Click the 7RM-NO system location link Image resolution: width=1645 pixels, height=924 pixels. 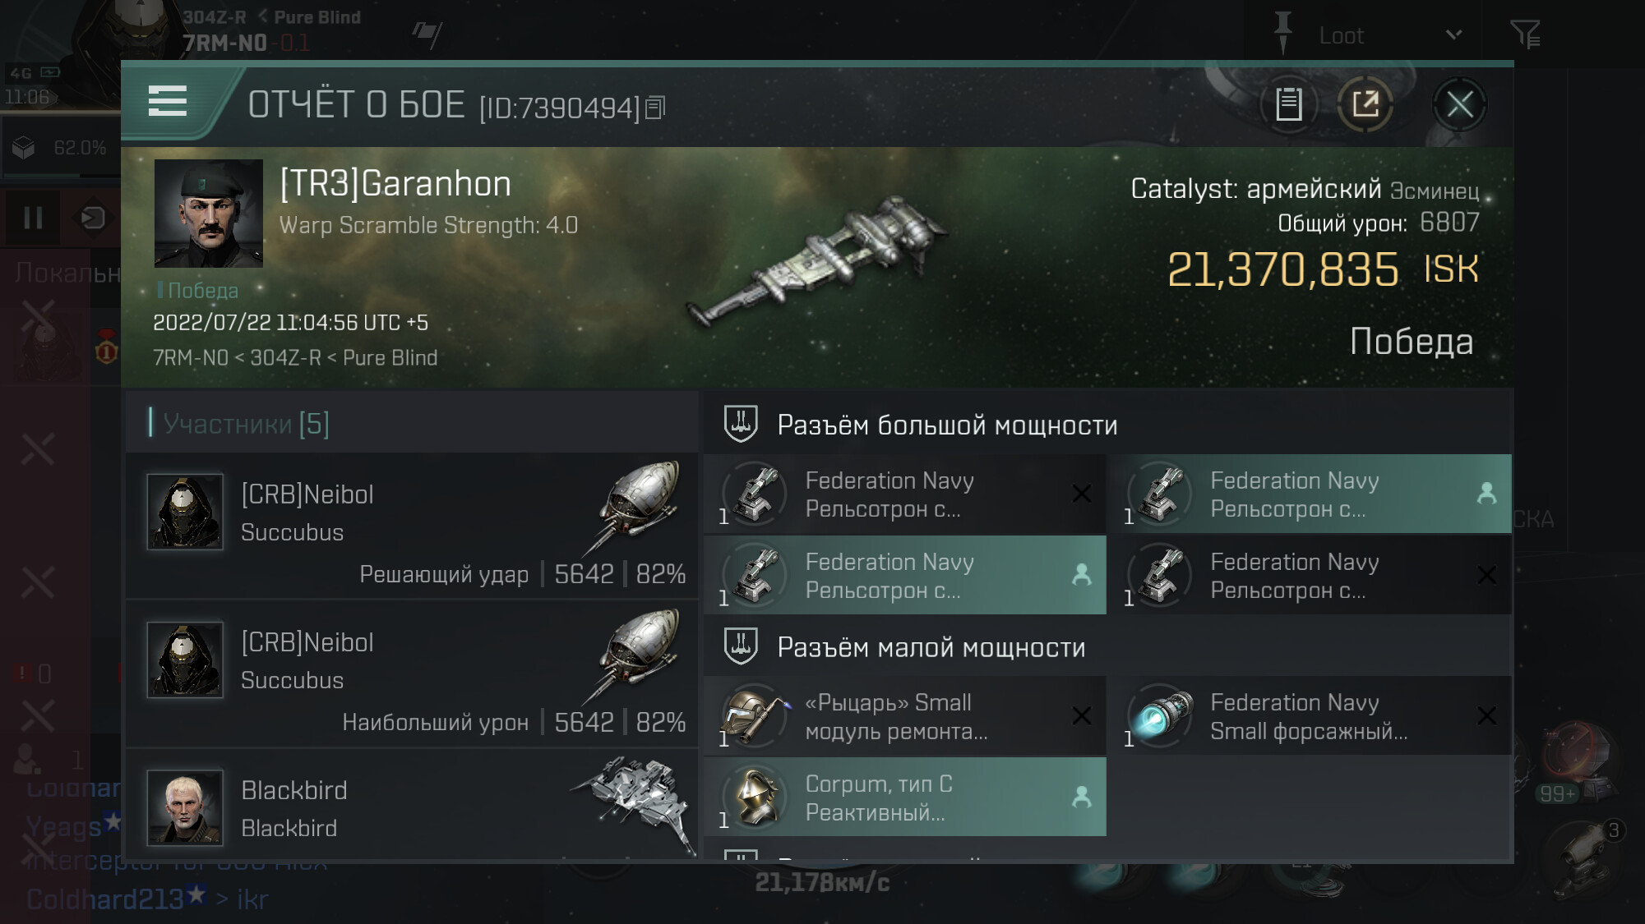coord(190,358)
